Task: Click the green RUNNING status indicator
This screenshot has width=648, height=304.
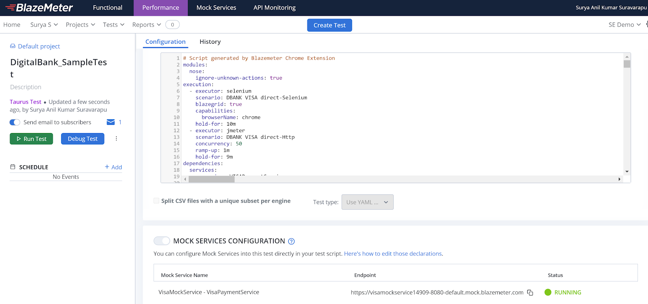Action: click(x=563, y=292)
